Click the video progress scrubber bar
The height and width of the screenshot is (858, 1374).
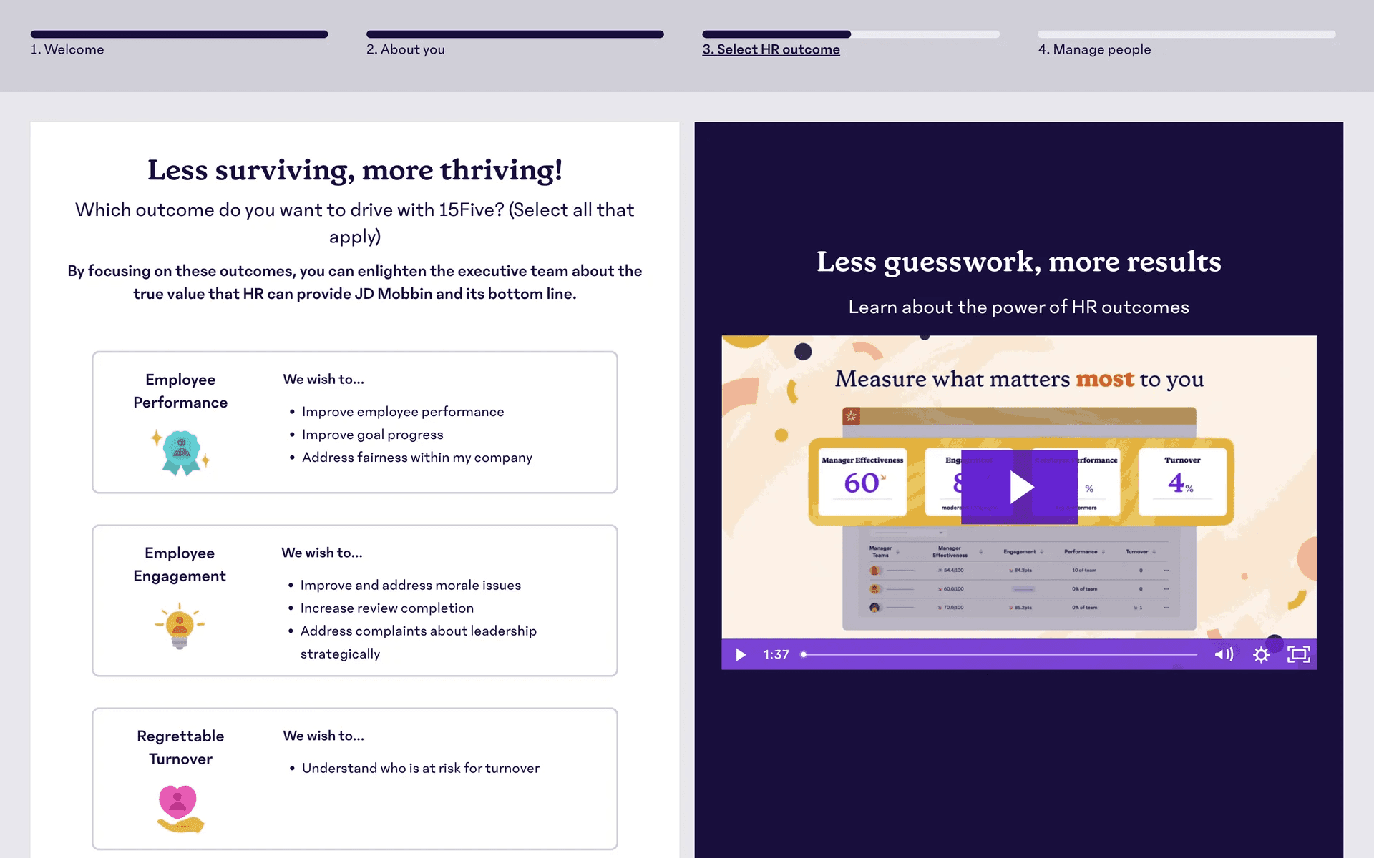tap(1000, 654)
